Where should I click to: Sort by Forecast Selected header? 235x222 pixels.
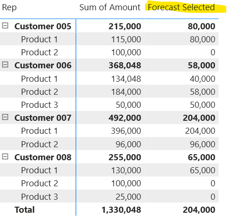click(181, 7)
